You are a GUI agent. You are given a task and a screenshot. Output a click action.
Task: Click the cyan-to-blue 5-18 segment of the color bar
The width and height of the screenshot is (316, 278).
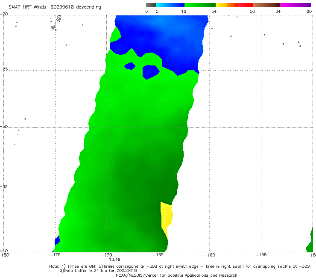(170, 5)
